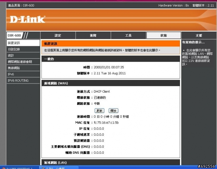This screenshot has width=217, height=169.
Task: Open IPv6 in the sidebar
Action: pos(23,74)
